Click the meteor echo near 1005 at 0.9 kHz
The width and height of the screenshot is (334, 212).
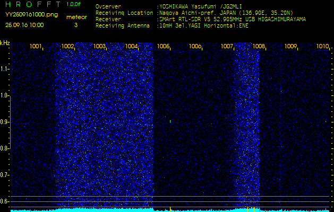[170, 121]
